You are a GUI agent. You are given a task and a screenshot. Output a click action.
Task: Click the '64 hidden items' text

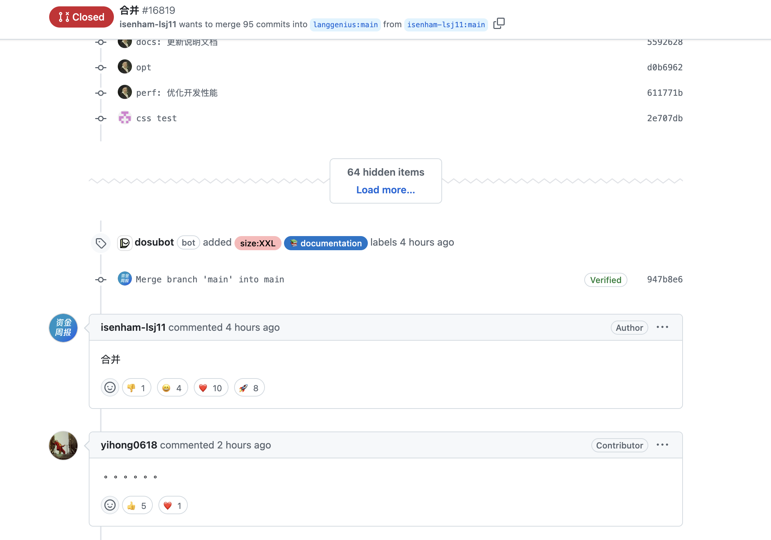(385, 172)
